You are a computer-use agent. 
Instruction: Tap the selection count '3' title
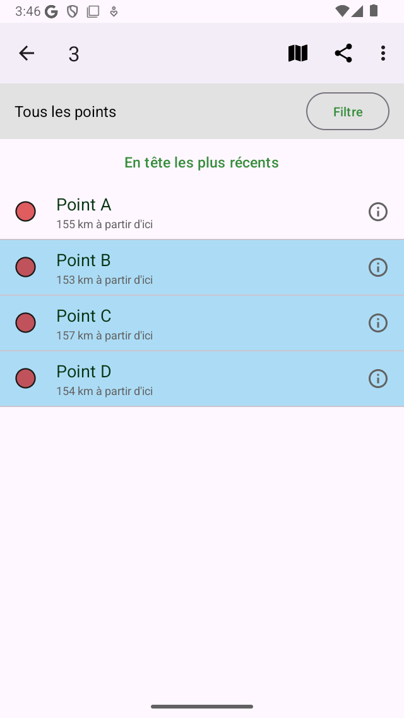(x=74, y=54)
